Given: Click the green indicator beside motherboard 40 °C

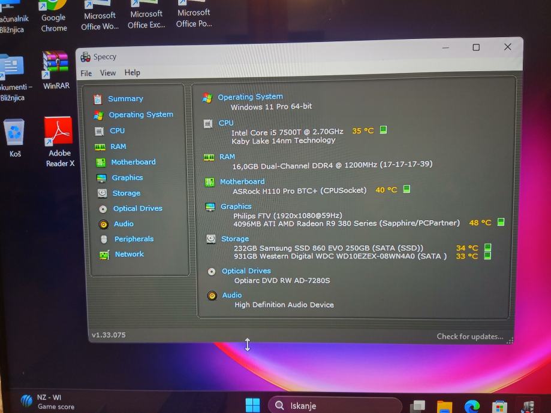Looking at the screenshot, I should pos(407,189).
